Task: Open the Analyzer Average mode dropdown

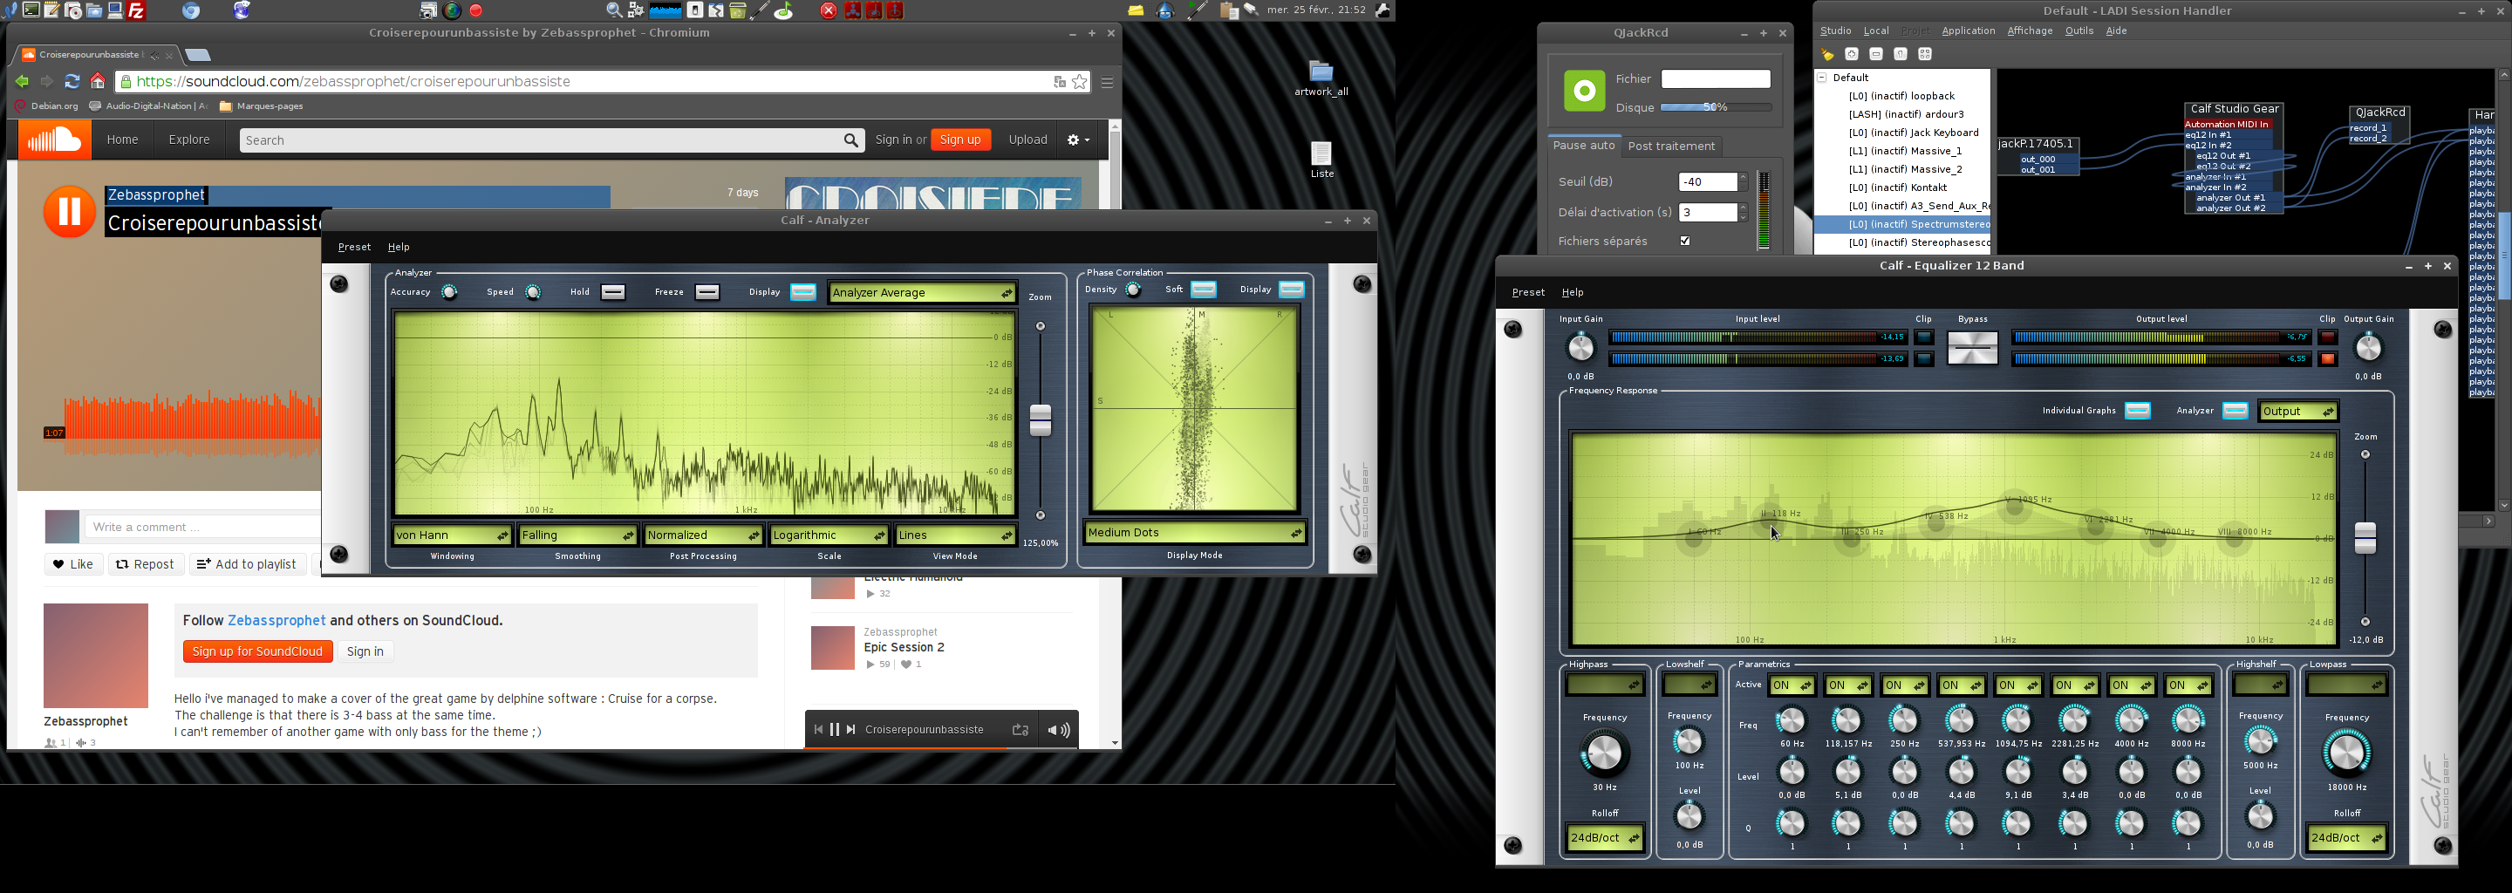Action: [x=923, y=292]
